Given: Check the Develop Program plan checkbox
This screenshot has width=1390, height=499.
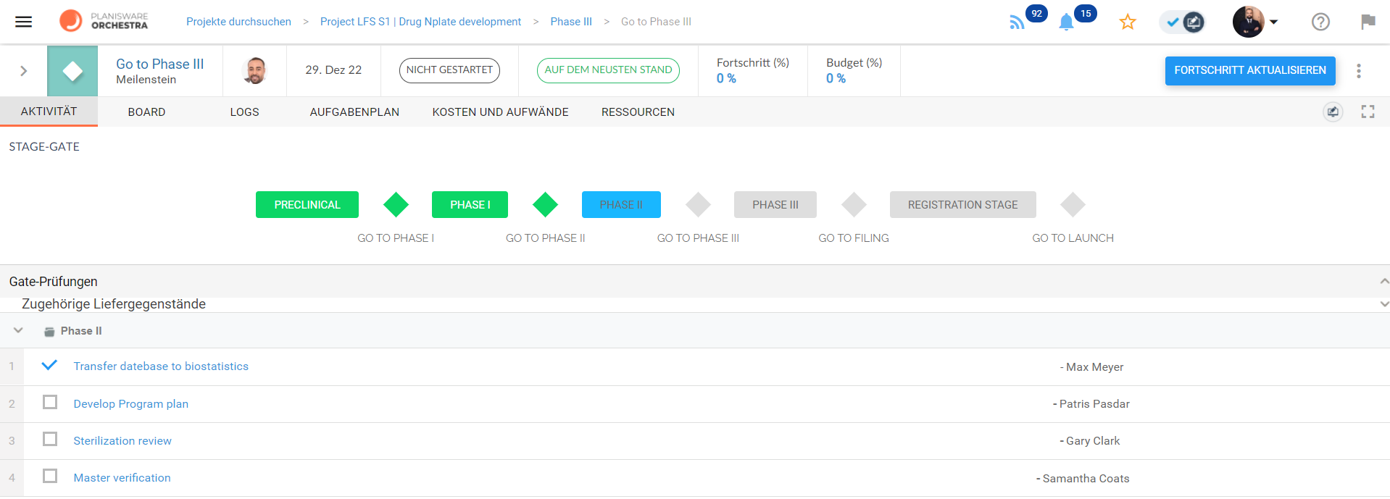Looking at the screenshot, I should pyautogui.click(x=50, y=403).
